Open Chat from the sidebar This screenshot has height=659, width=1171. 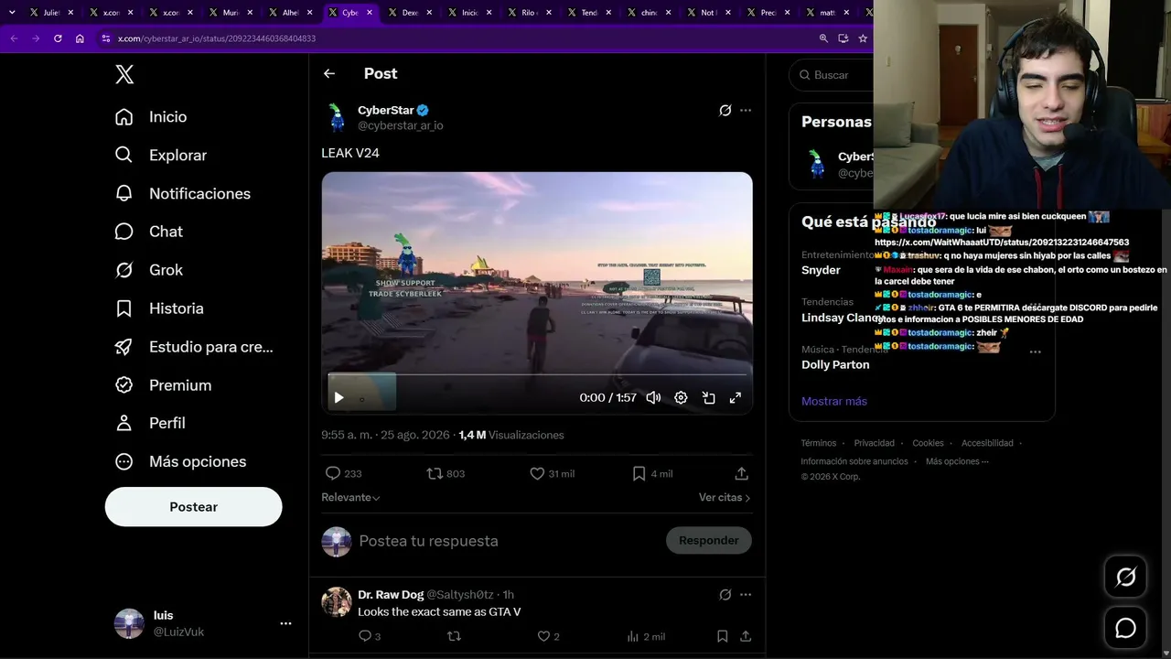[149, 232]
